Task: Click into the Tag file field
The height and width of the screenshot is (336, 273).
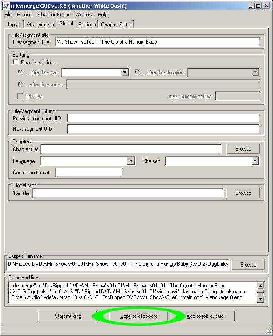Action: [x=128, y=193]
